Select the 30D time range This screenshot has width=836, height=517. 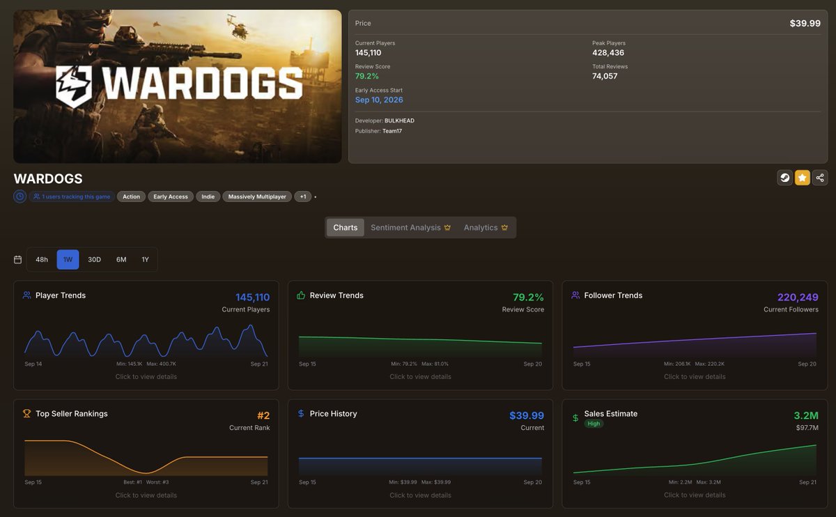(94, 260)
